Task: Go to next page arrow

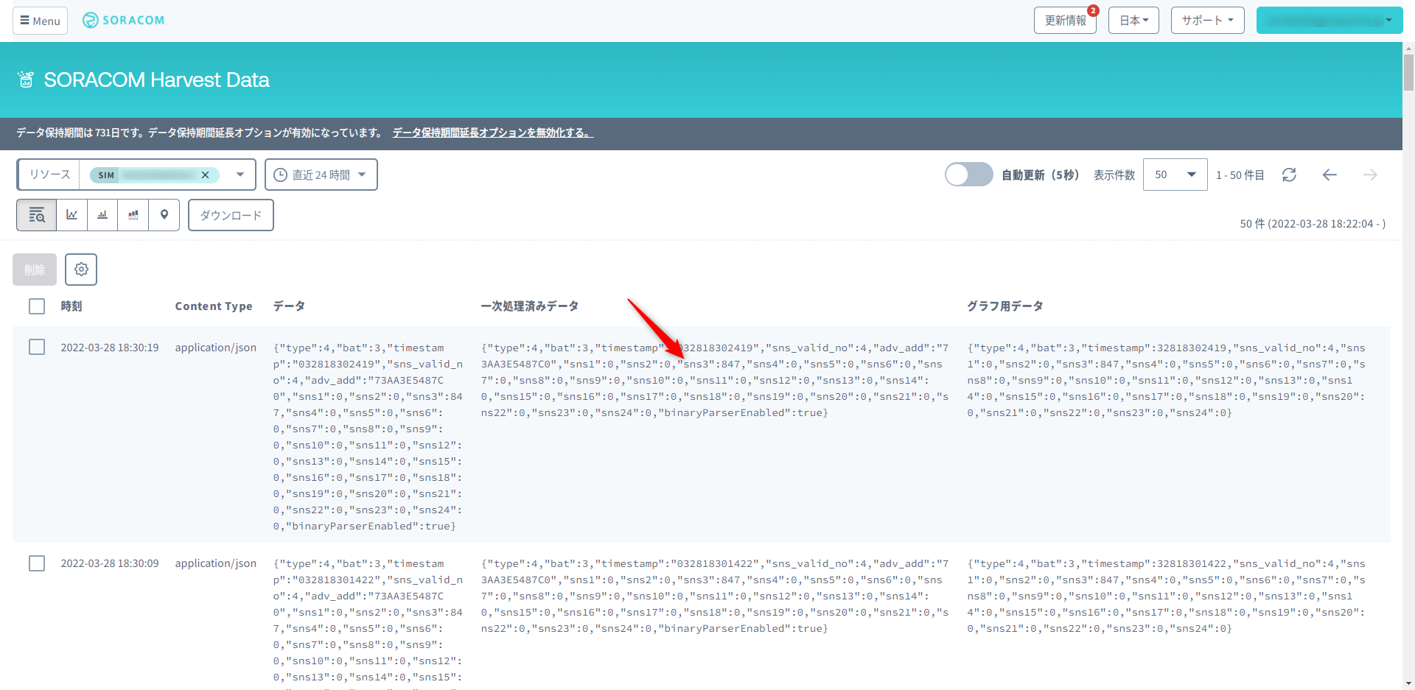Action: tap(1370, 175)
